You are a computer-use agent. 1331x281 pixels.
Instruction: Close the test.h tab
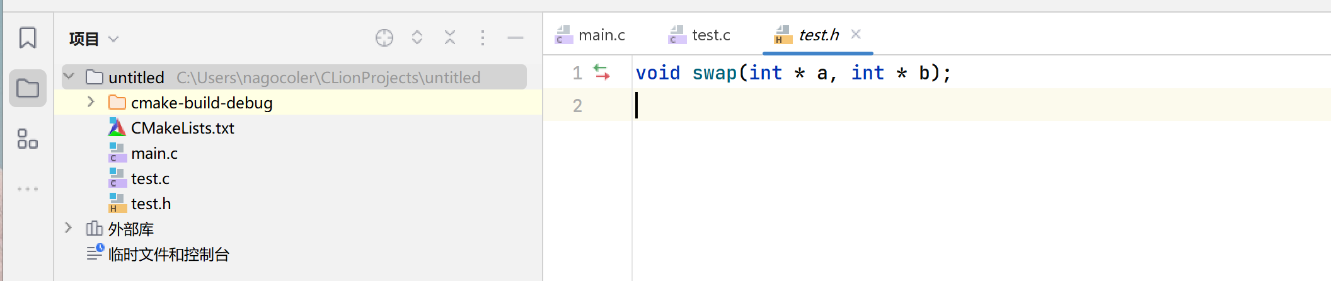pos(856,34)
